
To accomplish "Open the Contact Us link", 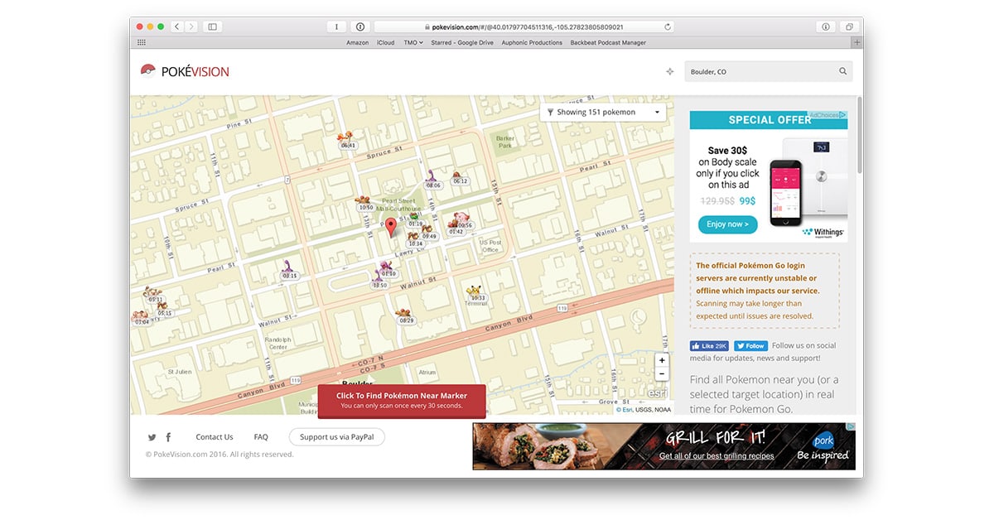I will (x=215, y=437).
